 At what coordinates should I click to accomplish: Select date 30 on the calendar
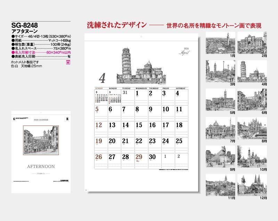(155, 161)
